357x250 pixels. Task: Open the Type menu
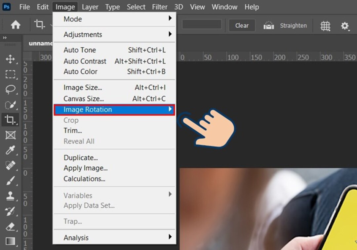(112, 7)
